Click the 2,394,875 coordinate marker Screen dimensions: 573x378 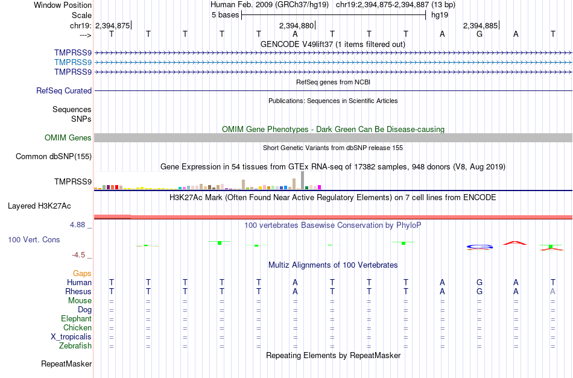(x=113, y=25)
